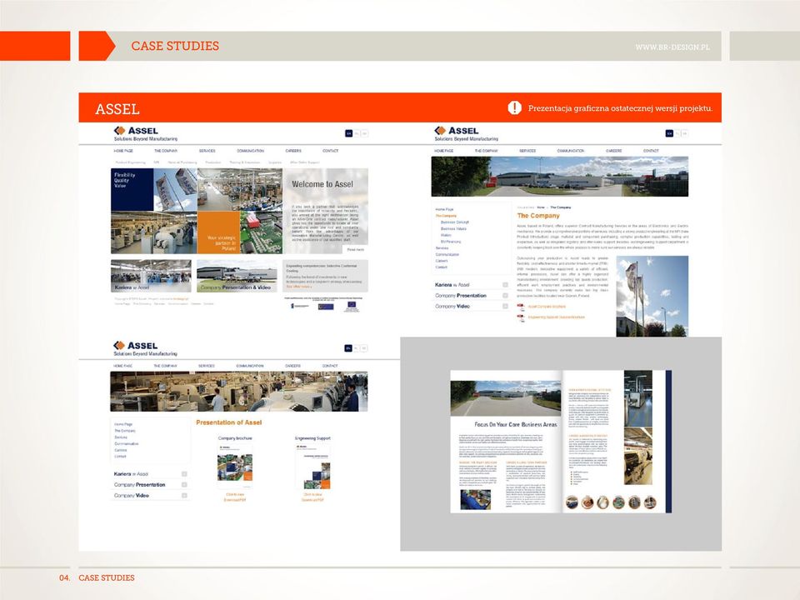Click Careers in The Company sidebar
The image size is (800, 600).
442,261
